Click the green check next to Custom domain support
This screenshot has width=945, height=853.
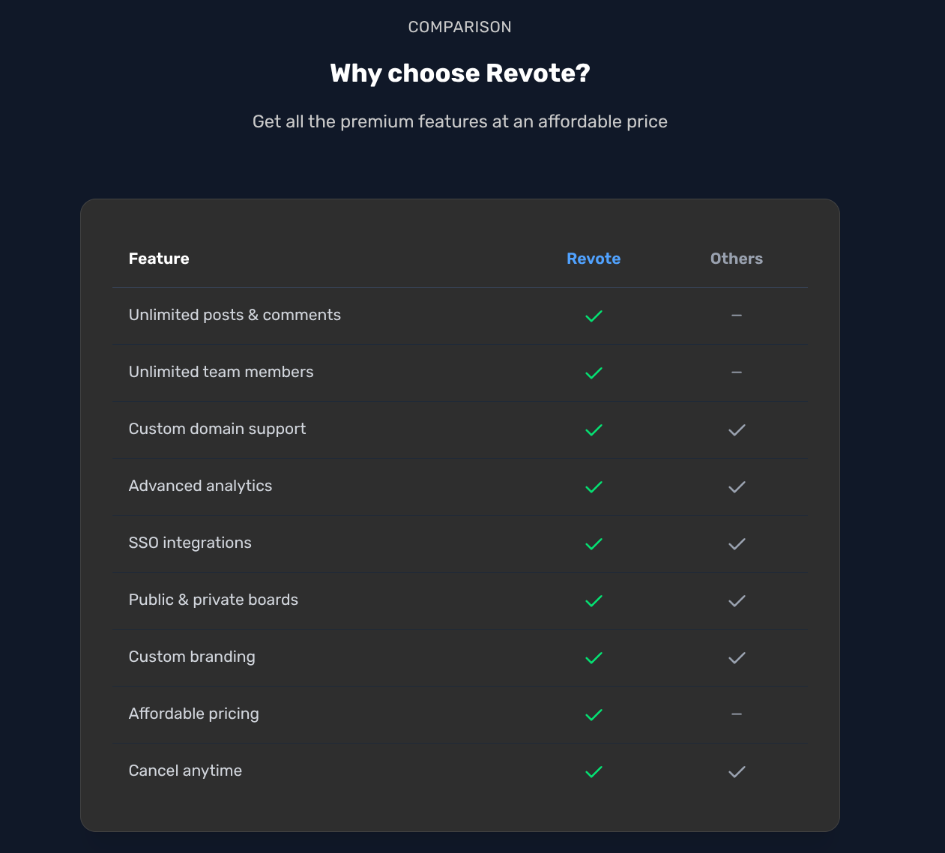(x=594, y=429)
